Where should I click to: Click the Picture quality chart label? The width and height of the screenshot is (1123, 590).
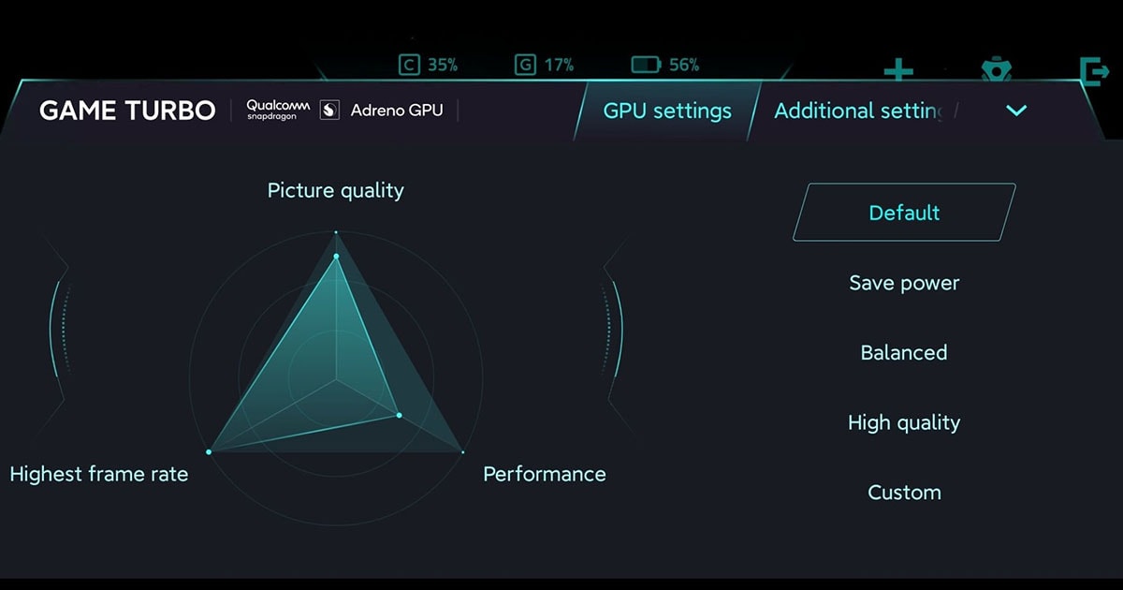click(335, 191)
